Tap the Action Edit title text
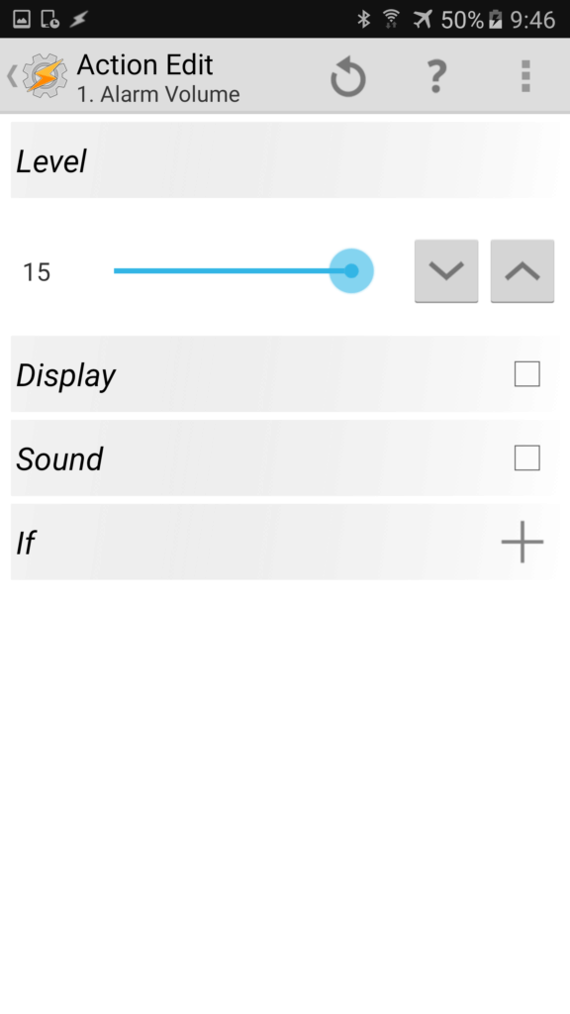The image size is (570, 1014). pos(144,64)
